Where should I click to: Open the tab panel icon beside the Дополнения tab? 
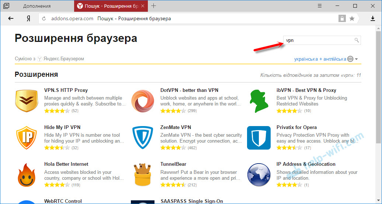(6, 6)
